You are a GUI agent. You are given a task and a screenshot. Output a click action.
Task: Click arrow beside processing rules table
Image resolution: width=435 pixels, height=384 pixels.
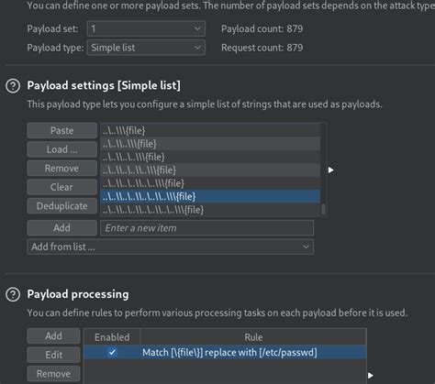(371, 376)
